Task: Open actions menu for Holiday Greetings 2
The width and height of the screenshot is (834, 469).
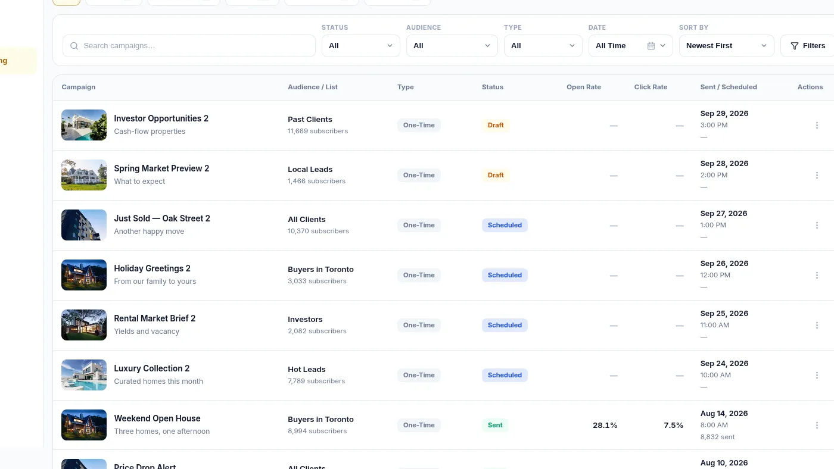Action: click(x=817, y=275)
